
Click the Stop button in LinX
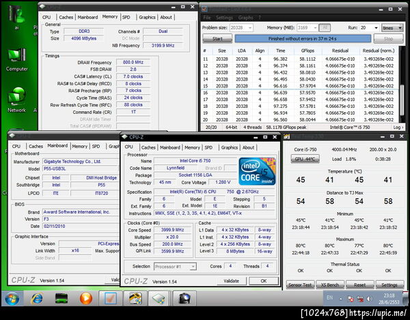coord(388,39)
